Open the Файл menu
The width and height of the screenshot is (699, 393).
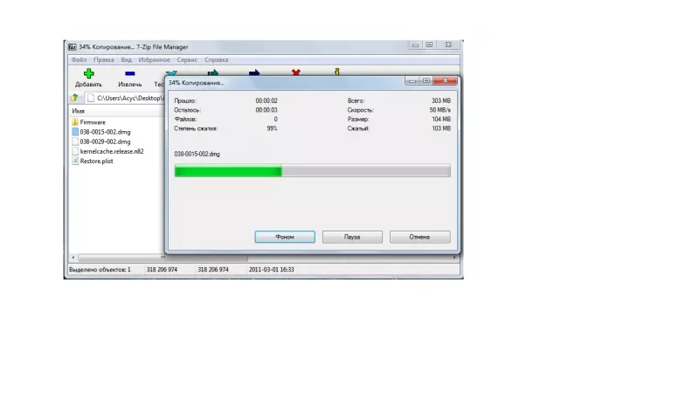79,59
